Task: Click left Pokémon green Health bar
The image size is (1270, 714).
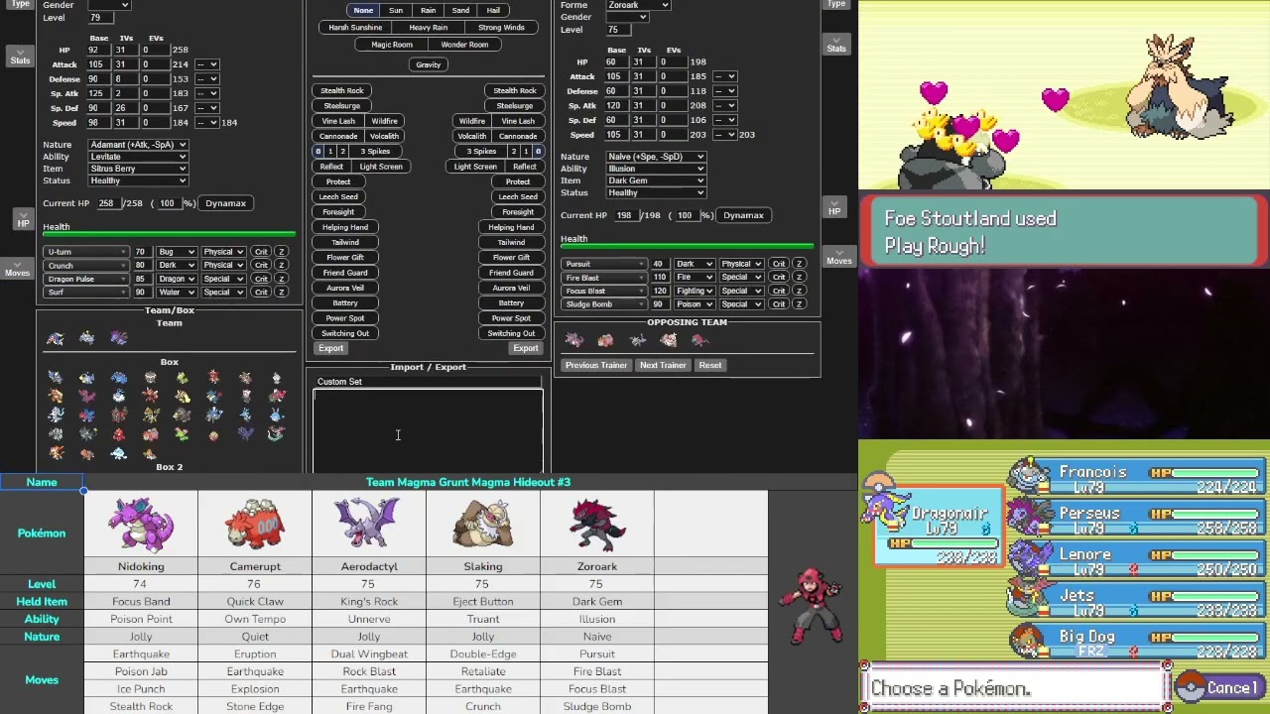Action: click(169, 235)
